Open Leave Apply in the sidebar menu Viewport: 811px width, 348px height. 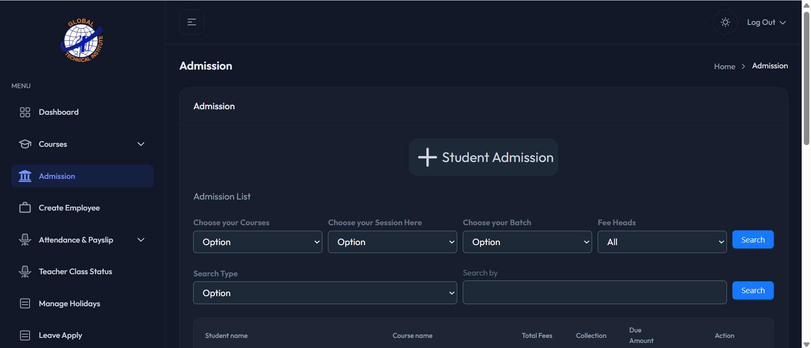[x=60, y=335]
